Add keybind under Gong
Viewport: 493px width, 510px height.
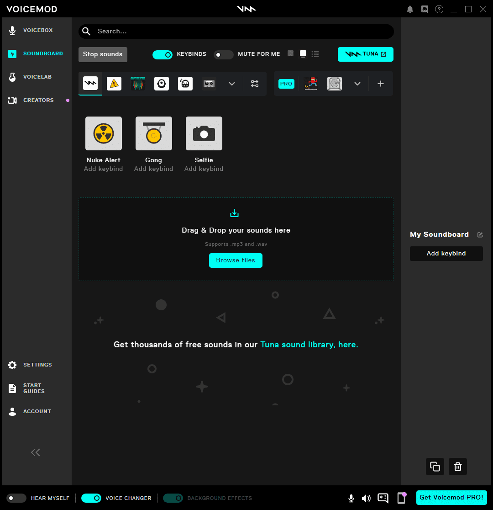[154, 169]
